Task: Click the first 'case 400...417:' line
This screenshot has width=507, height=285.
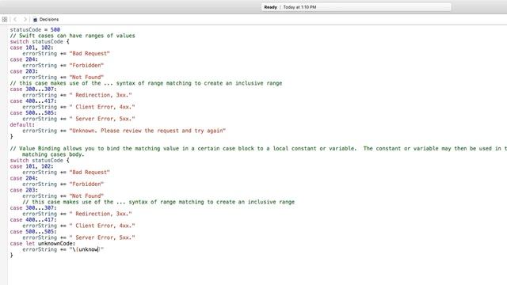Action: coord(33,101)
